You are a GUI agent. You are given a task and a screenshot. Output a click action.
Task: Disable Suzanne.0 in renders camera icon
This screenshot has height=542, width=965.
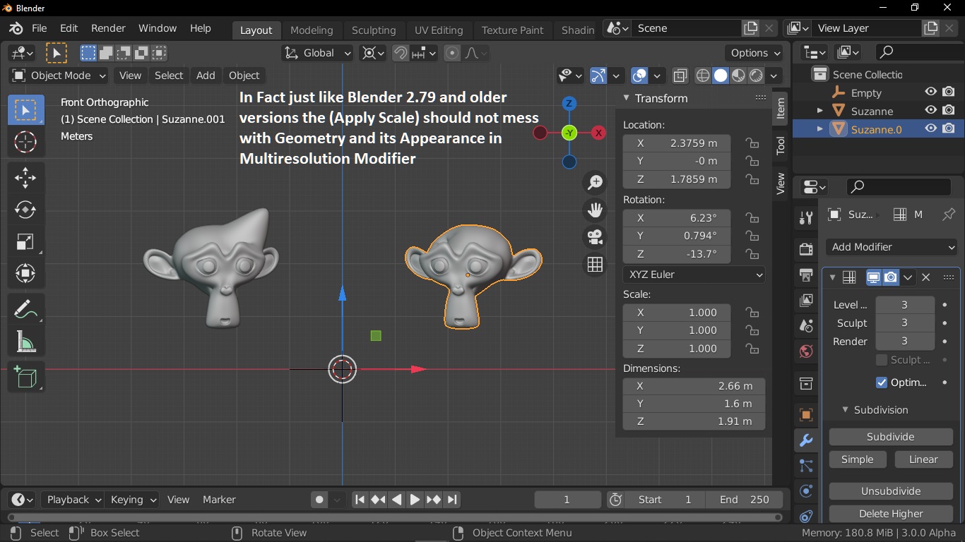coord(949,129)
